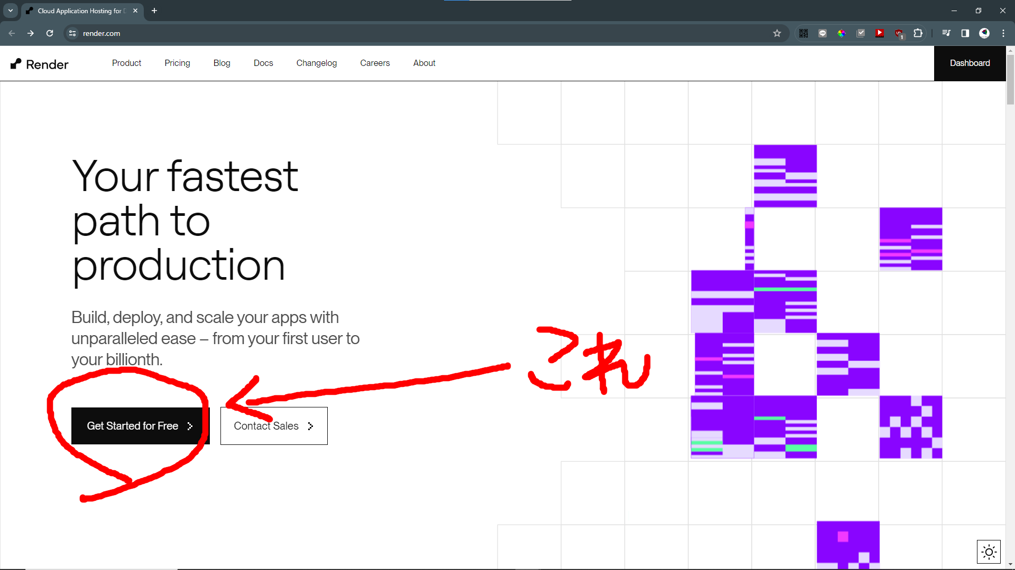1015x570 pixels.
Task: Open the media controls icon
Action: (x=946, y=33)
